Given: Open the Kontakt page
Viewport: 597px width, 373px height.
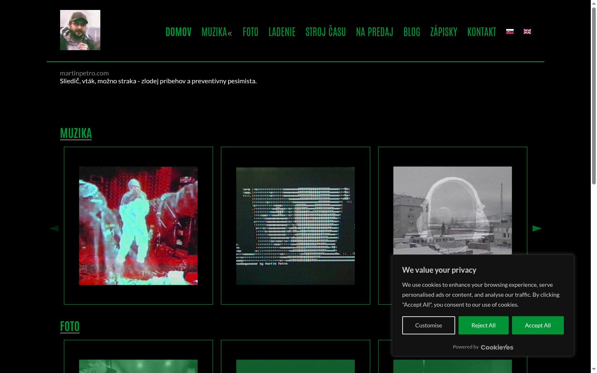Looking at the screenshot, I should (482, 32).
